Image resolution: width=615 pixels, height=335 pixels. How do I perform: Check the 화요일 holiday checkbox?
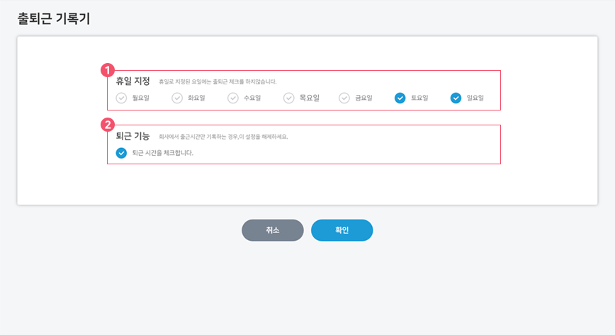pyautogui.click(x=177, y=98)
